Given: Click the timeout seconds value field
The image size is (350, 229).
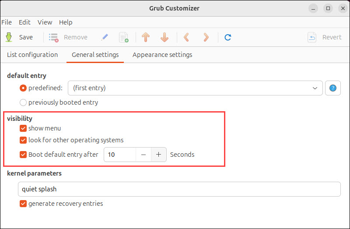Looking at the screenshot, I should (120, 155).
